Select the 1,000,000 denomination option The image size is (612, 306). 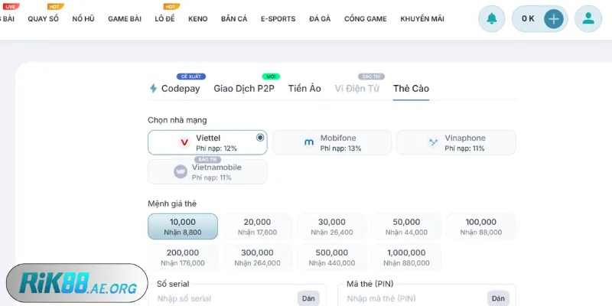(x=407, y=257)
